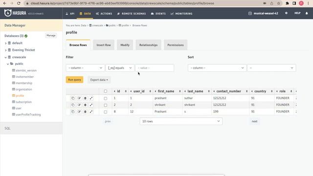Open the notifications bell
The height and width of the screenshot is (176, 313).
point(307,13)
